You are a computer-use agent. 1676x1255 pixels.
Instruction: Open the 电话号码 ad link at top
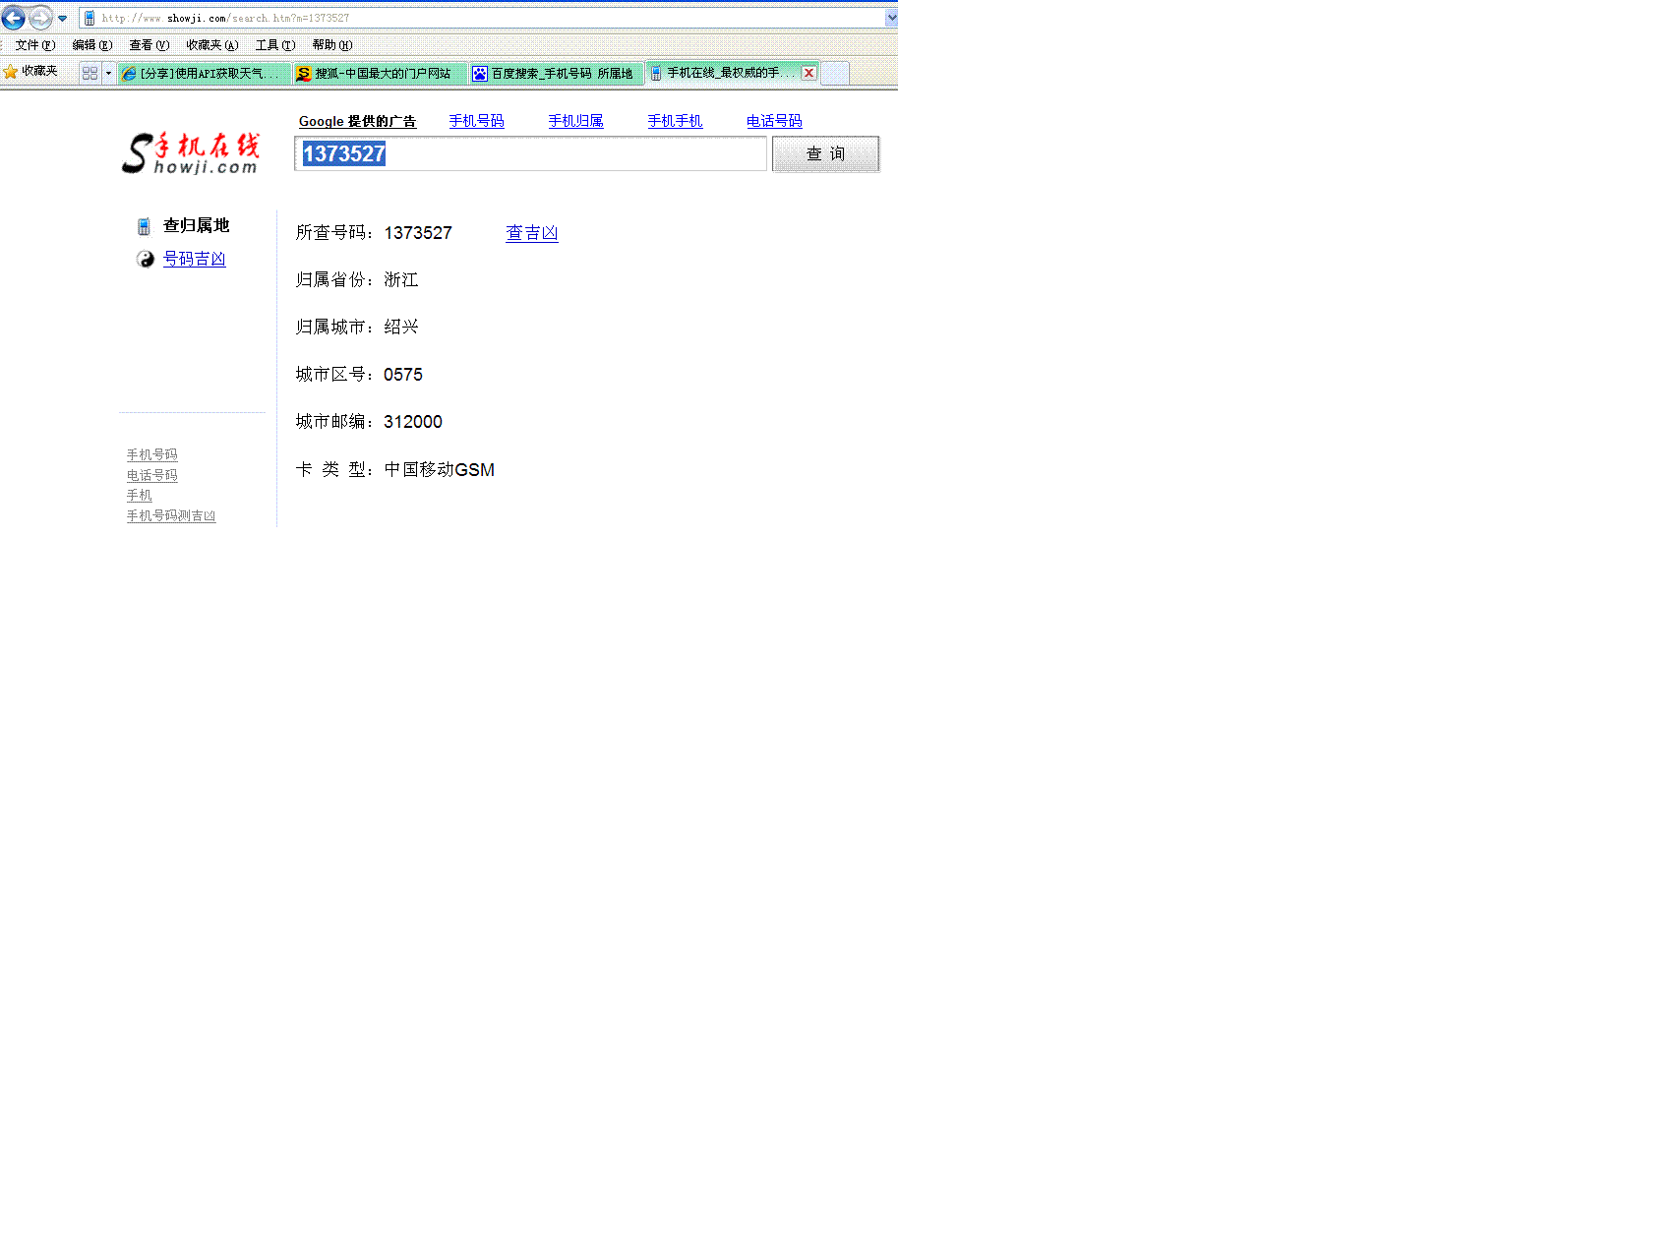[774, 121]
